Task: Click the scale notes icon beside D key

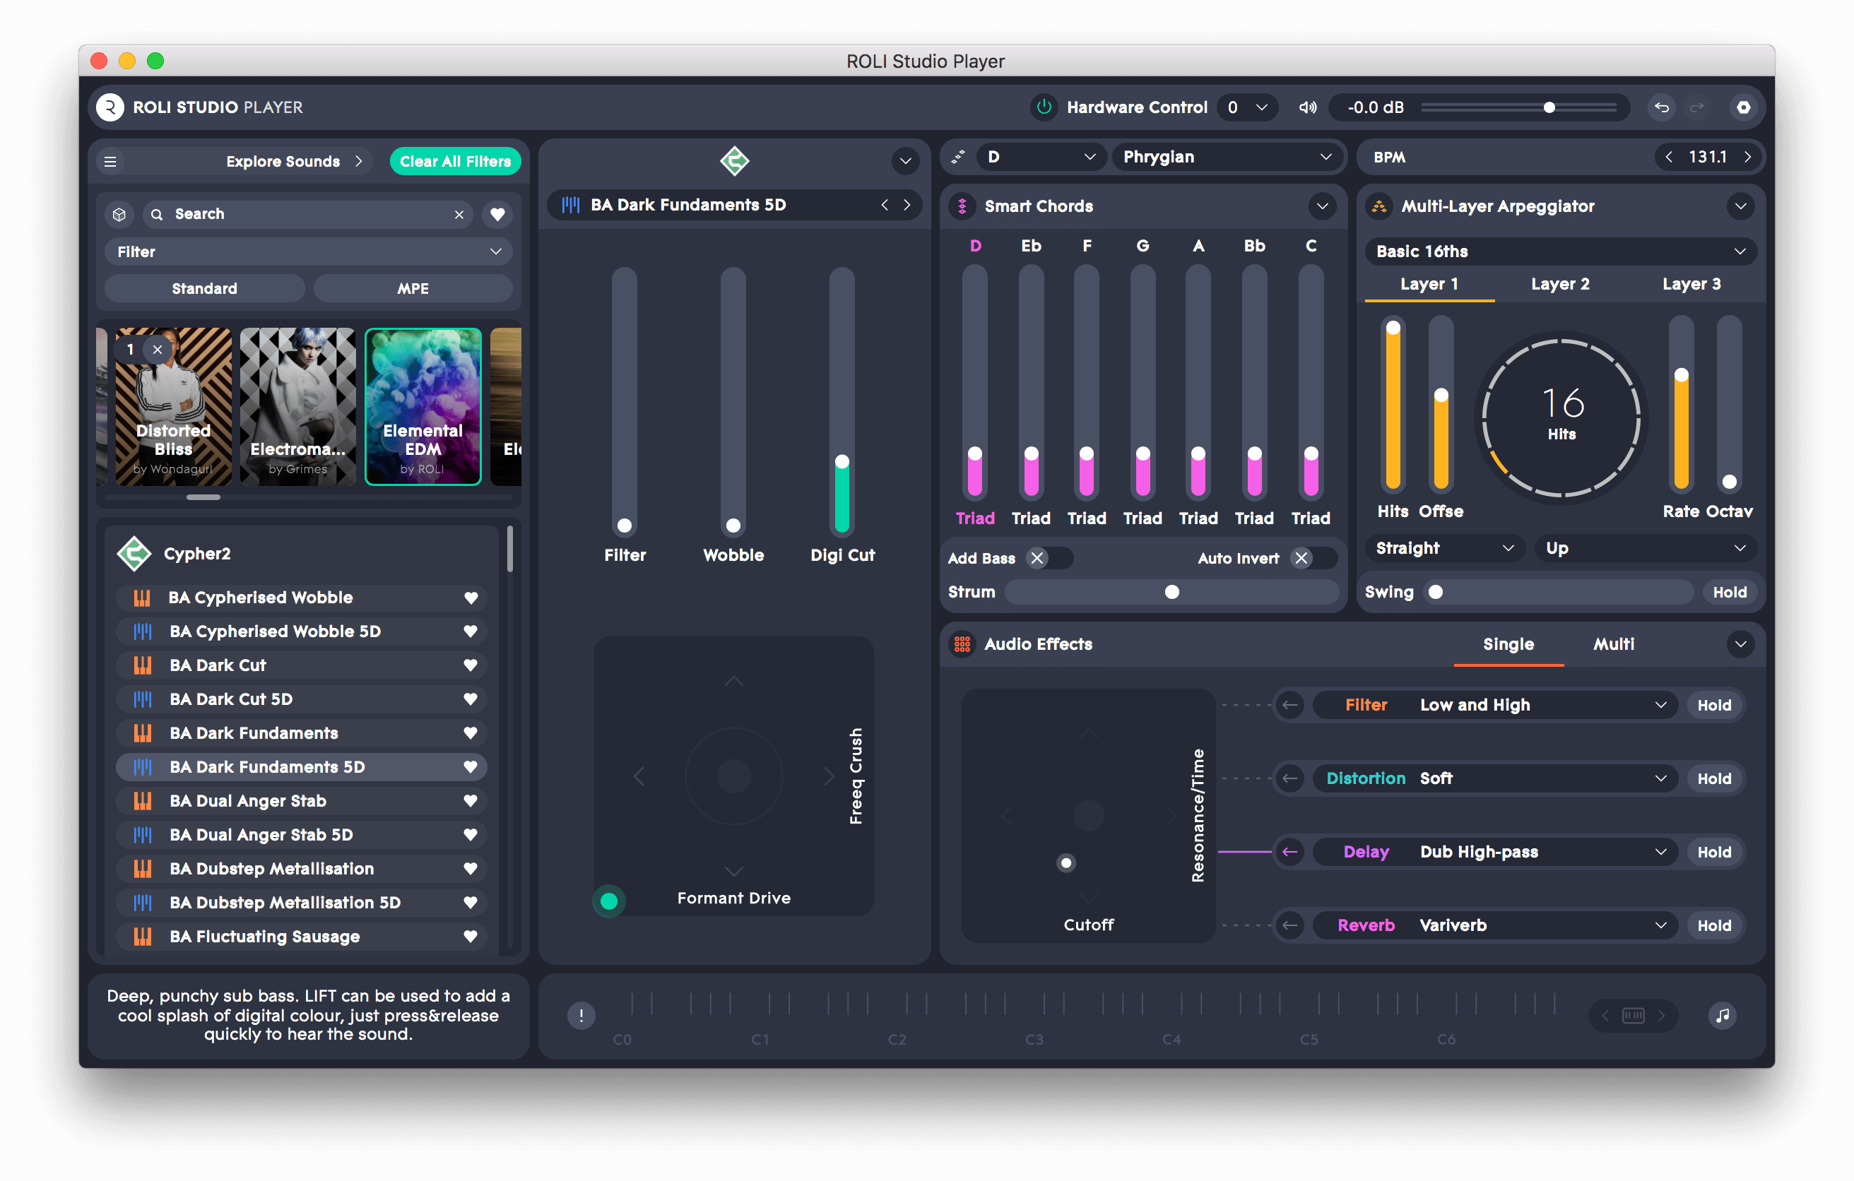Action: [x=958, y=157]
